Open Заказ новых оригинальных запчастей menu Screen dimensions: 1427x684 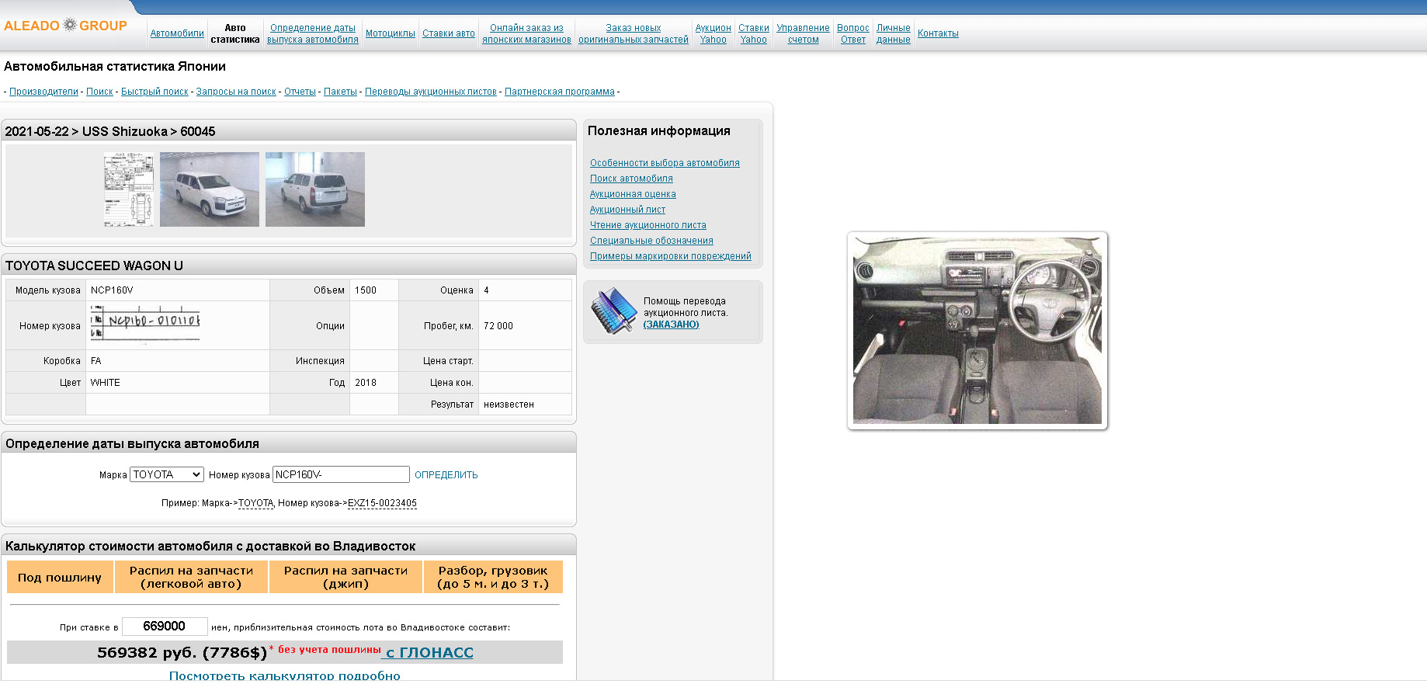point(634,33)
